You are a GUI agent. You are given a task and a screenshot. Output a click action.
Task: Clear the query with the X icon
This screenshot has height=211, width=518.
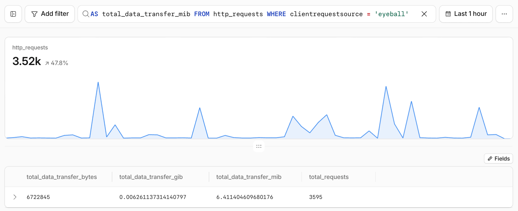(424, 14)
